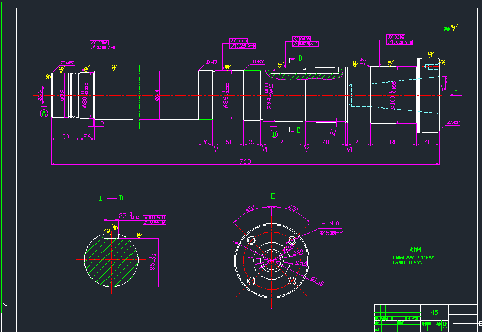Image resolution: width=482 pixels, height=332 pixels.
Task: Select the counterbore note under 4-M10
Action: pos(331,233)
